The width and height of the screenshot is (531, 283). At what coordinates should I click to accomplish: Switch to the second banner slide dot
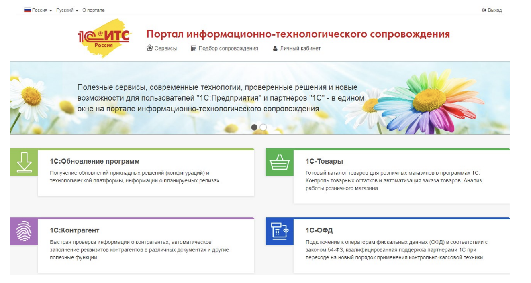coord(263,127)
